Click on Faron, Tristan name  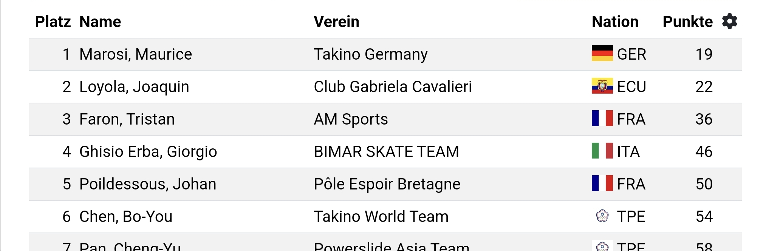click(127, 119)
